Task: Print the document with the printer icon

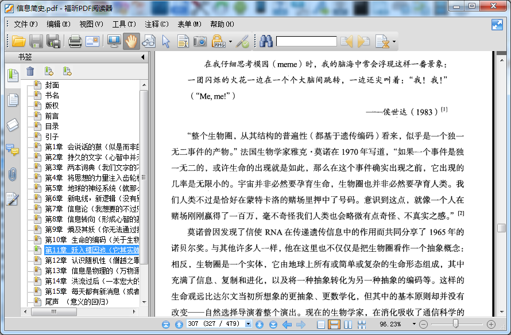Action: click(x=75, y=41)
